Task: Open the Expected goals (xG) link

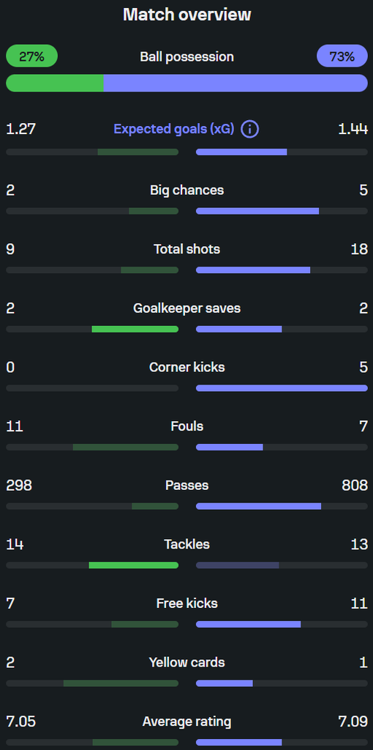Action: (174, 129)
